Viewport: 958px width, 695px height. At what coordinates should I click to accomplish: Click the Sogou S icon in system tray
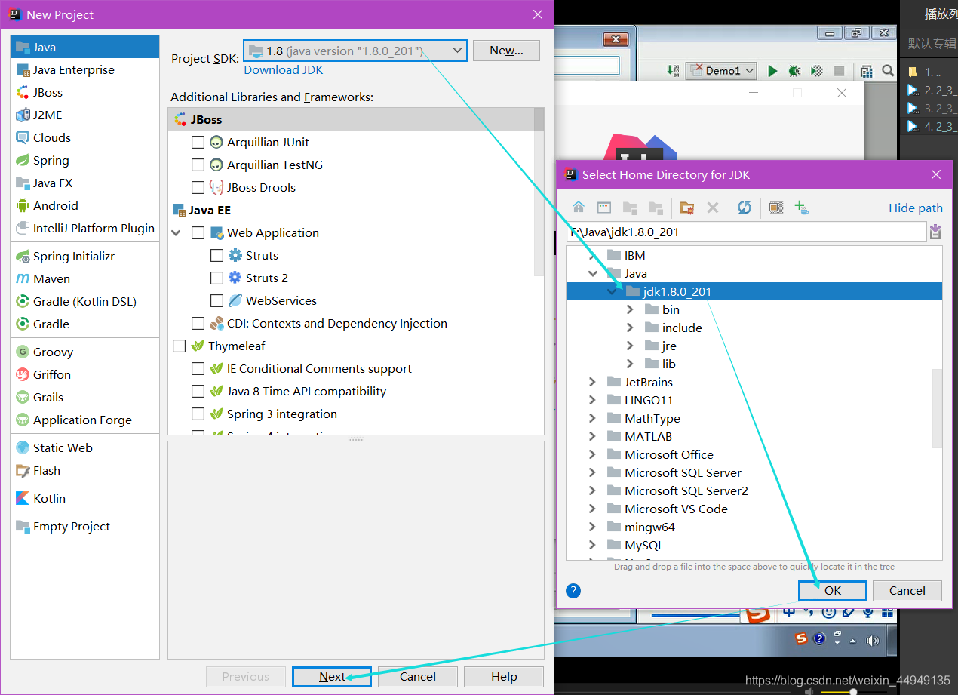[x=801, y=638]
